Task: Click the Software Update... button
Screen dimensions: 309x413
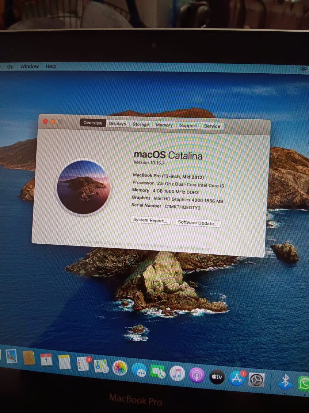Action: pyautogui.click(x=198, y=223)
